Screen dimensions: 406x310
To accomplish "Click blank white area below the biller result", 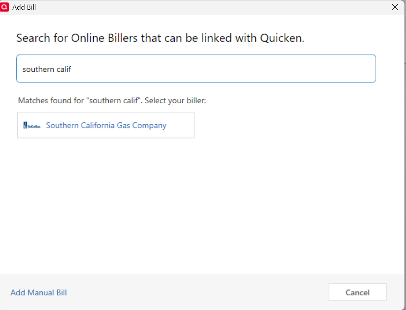I will coord(193,200).
